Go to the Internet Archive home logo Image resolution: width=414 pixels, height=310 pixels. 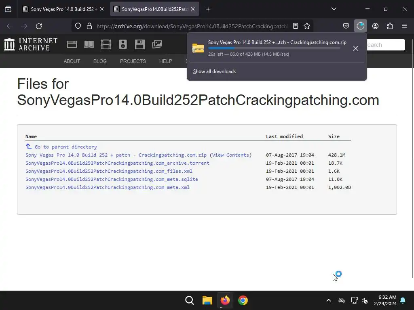coord(31,44)
